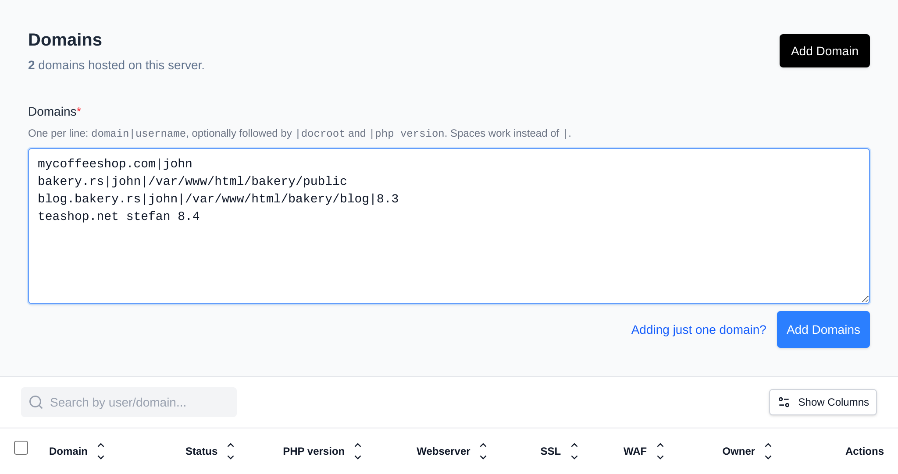Sort table by Domain column arrows
This screenshot has width=898, height=474.
pos(101,451)
